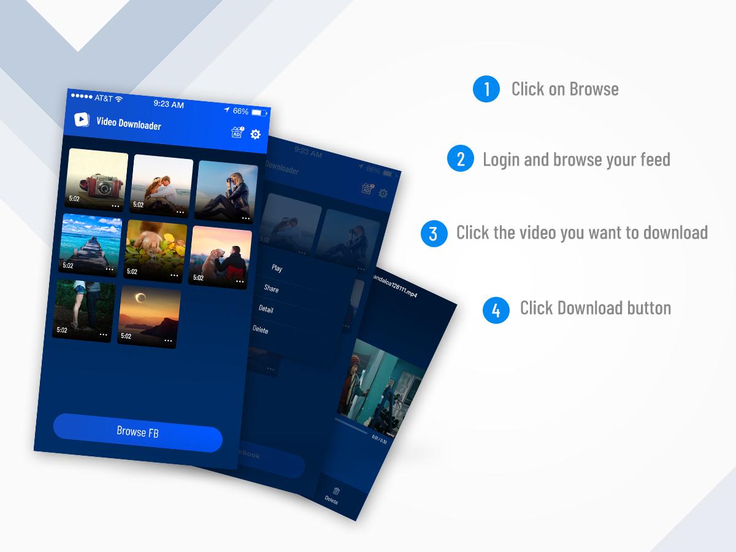The width and height of the screenshot is (736, 552).
Task: Click "Click the video you want to download" text
Action: pyautogui.click(x=582, y=232)
